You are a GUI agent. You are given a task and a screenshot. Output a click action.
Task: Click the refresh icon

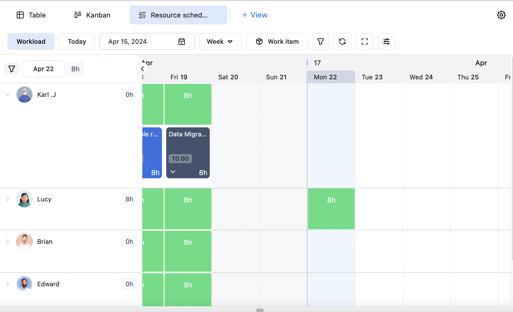coord(342,41)
